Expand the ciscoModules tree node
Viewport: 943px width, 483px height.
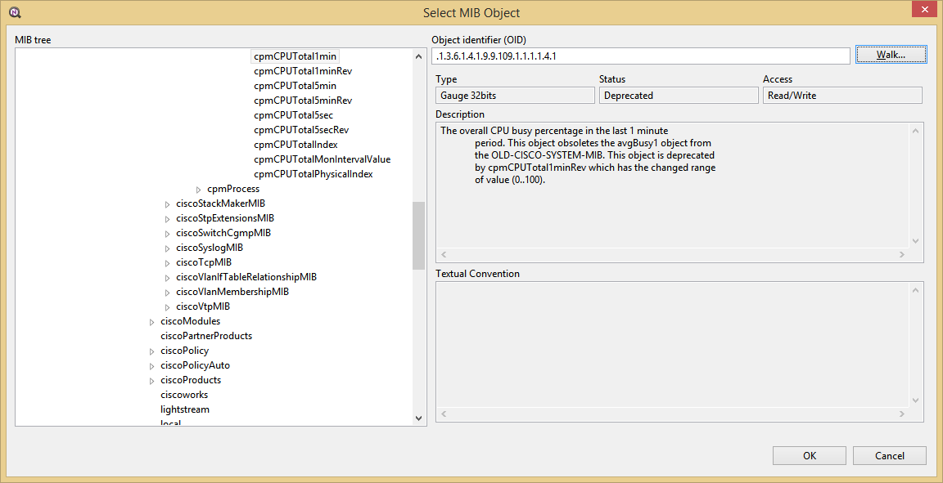(152, 322)
